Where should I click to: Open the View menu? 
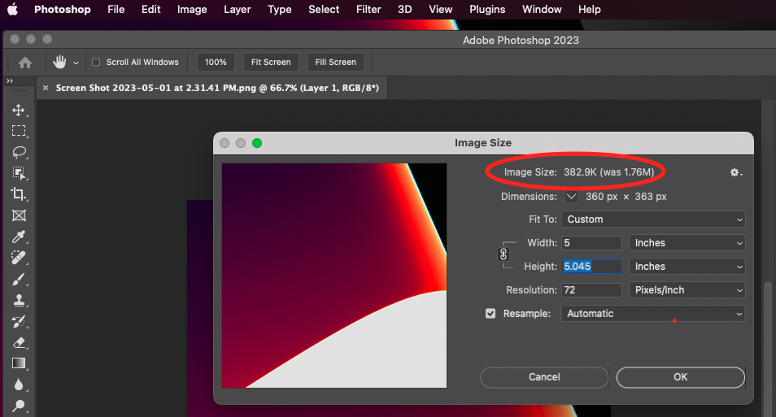[440, 10]
